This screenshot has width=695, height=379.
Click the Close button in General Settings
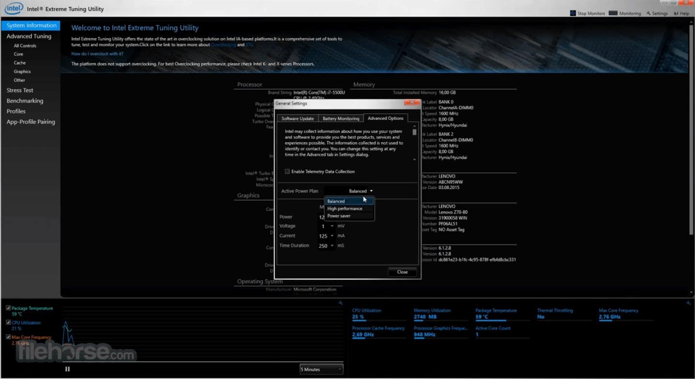[x=402, y=272]
